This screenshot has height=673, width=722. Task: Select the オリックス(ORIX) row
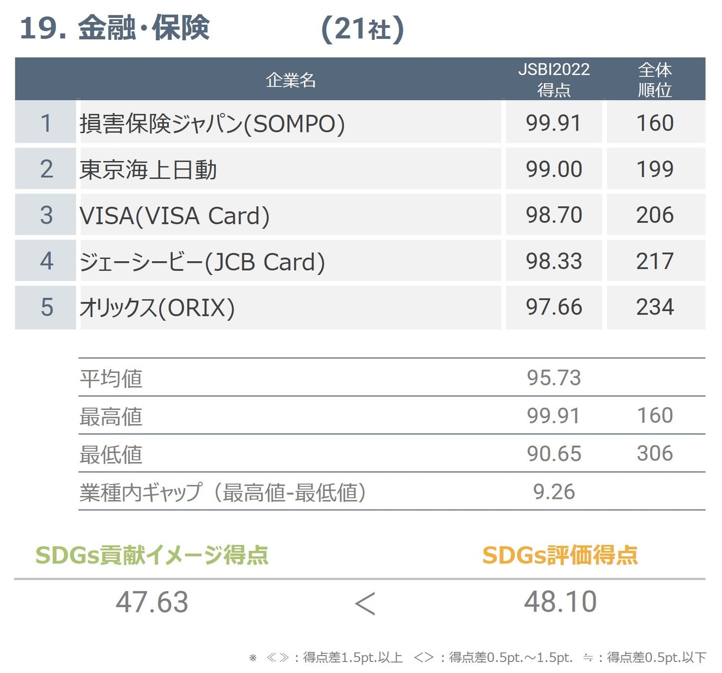coord(360,307)
